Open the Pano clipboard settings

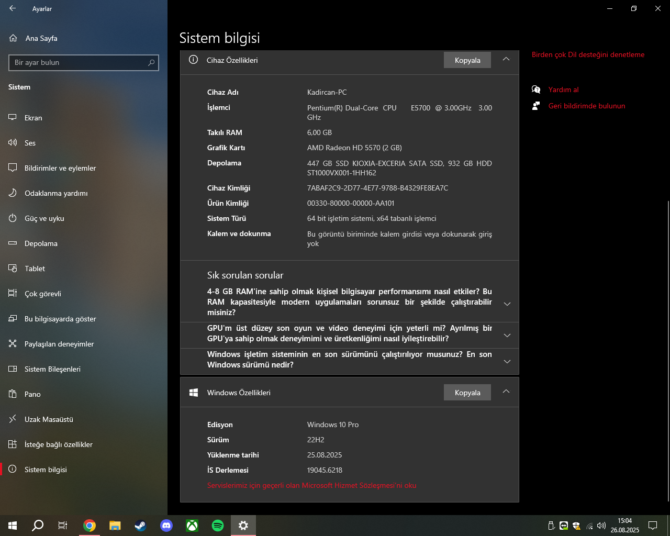[84, 394]
